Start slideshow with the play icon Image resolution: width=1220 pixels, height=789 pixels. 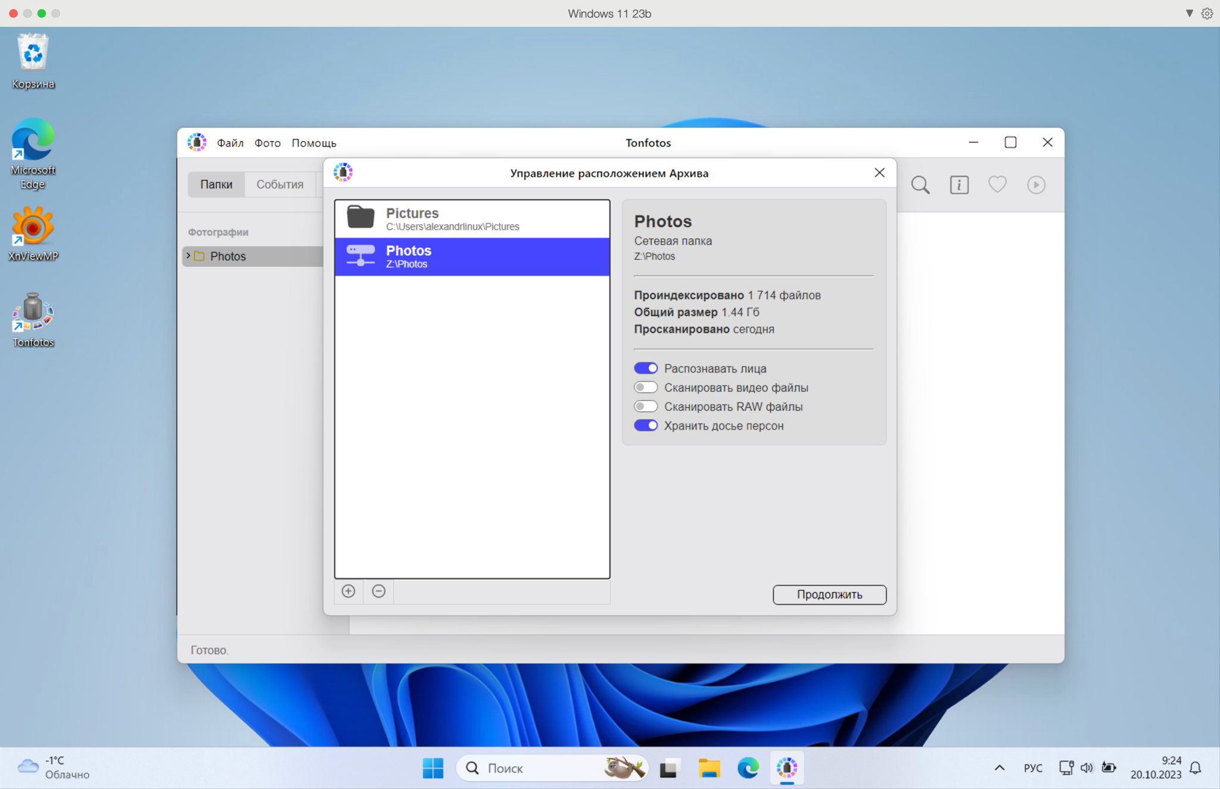[x=1036, y=185]
